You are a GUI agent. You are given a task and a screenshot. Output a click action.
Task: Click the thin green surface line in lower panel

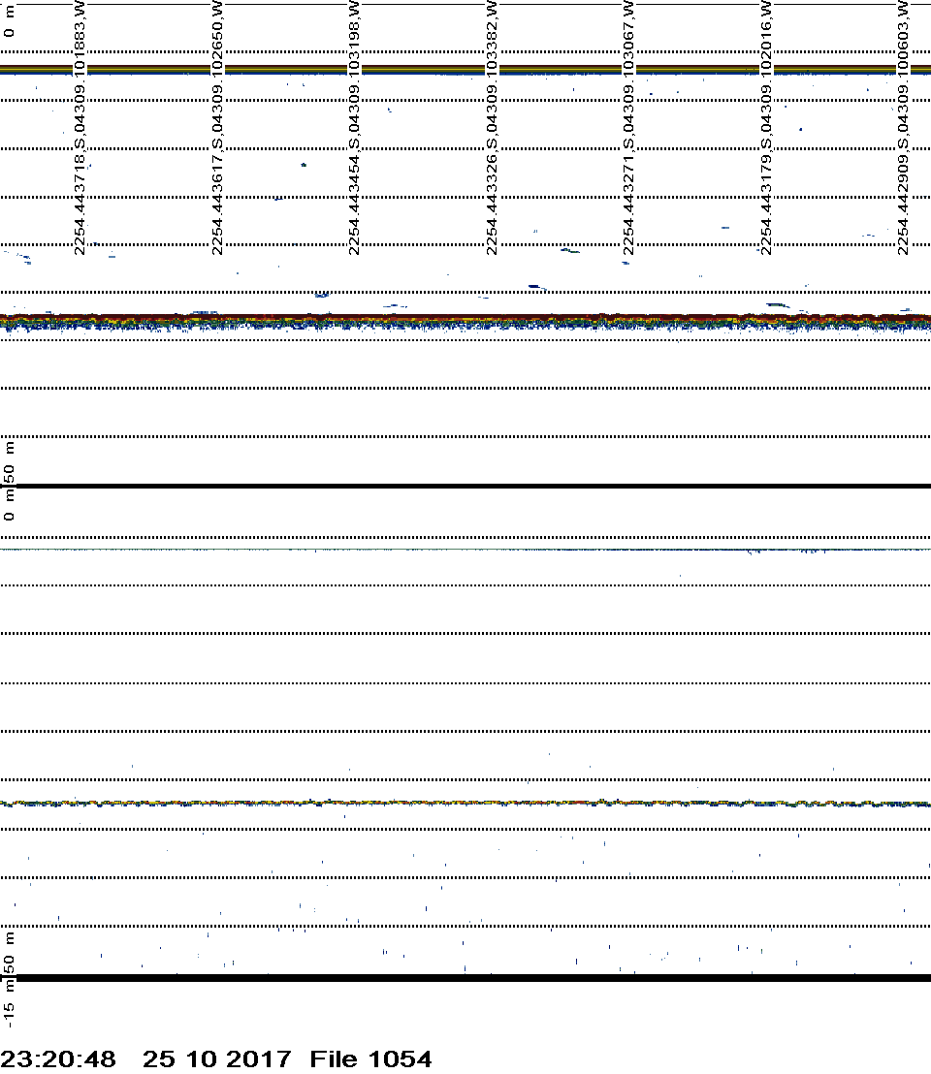tap(465, 550)
